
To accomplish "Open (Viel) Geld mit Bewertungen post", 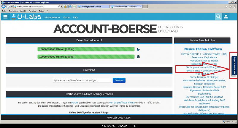I will click(x=204, y=108).
